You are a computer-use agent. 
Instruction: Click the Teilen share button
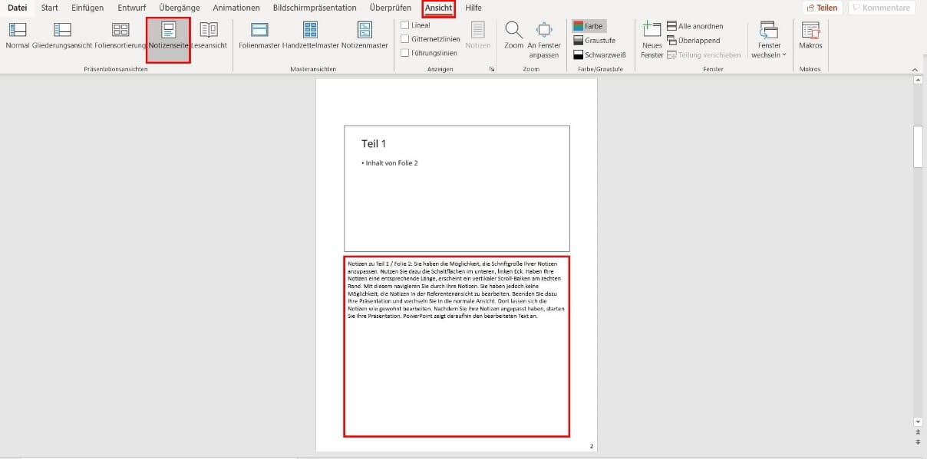click(823, 8)
